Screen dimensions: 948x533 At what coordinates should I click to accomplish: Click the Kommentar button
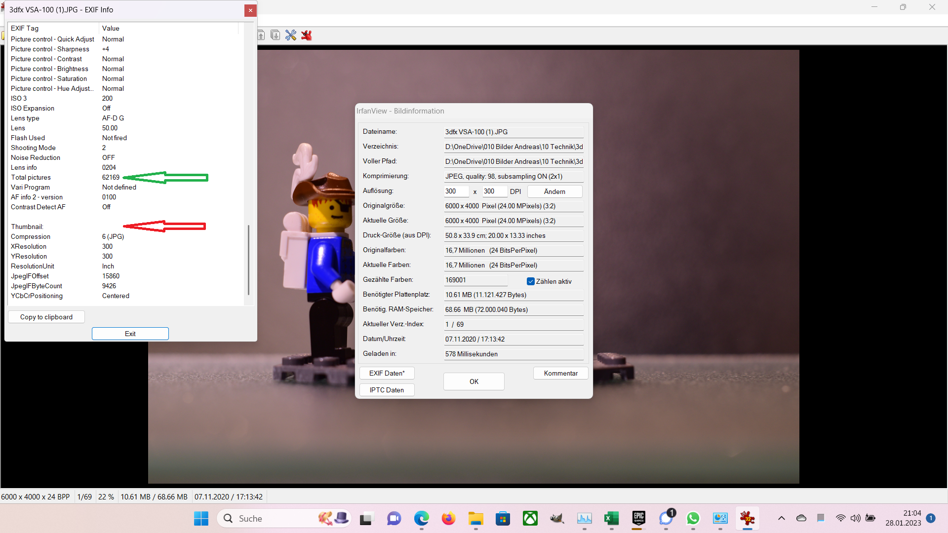pos(560,373)
